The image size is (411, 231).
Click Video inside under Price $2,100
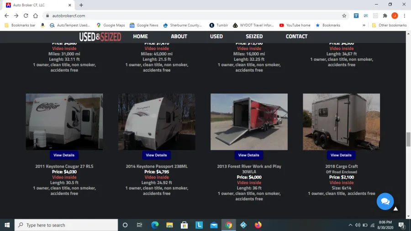click(341, 183)
